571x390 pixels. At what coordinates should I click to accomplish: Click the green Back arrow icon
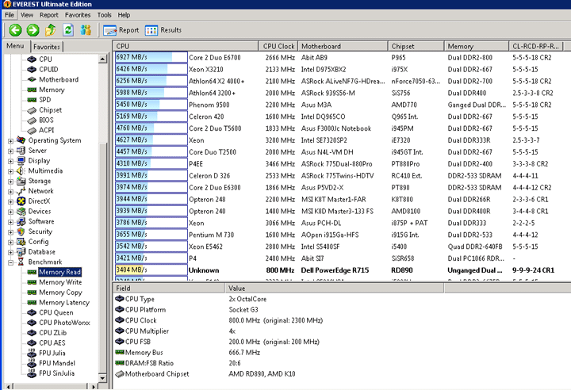point(15,30)
